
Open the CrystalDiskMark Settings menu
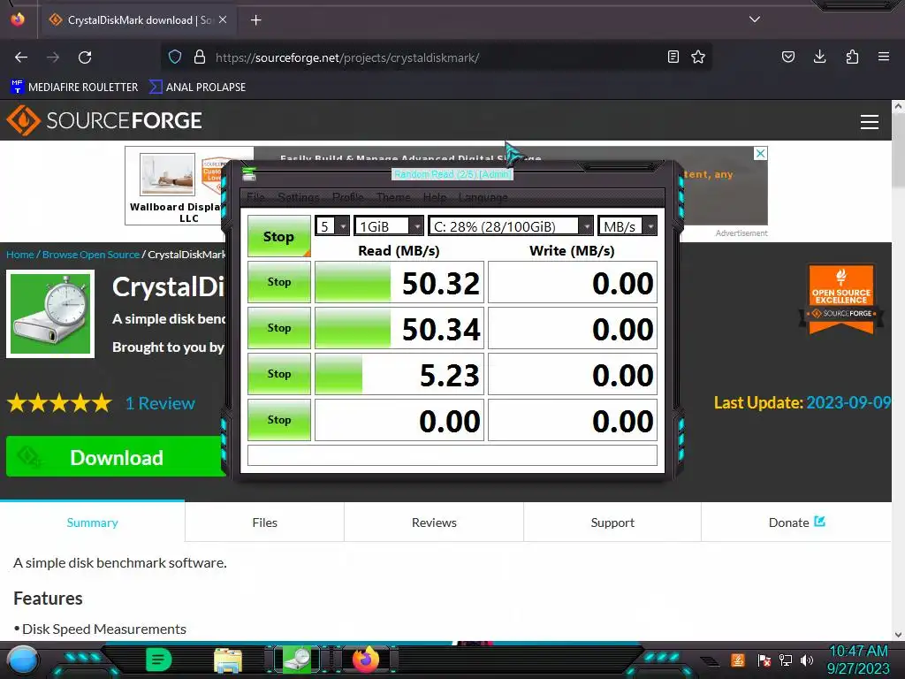299,197
